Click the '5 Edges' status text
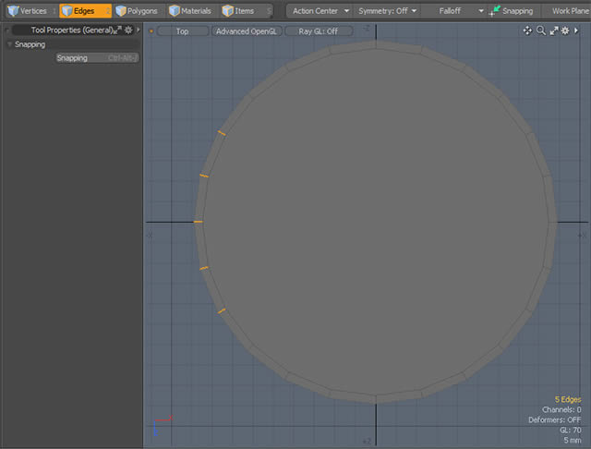Image resolution: width=591 pixels, height=449 pixels. (x=568, y=399)
